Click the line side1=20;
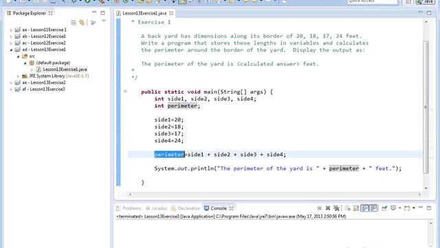 coord(169,119)
